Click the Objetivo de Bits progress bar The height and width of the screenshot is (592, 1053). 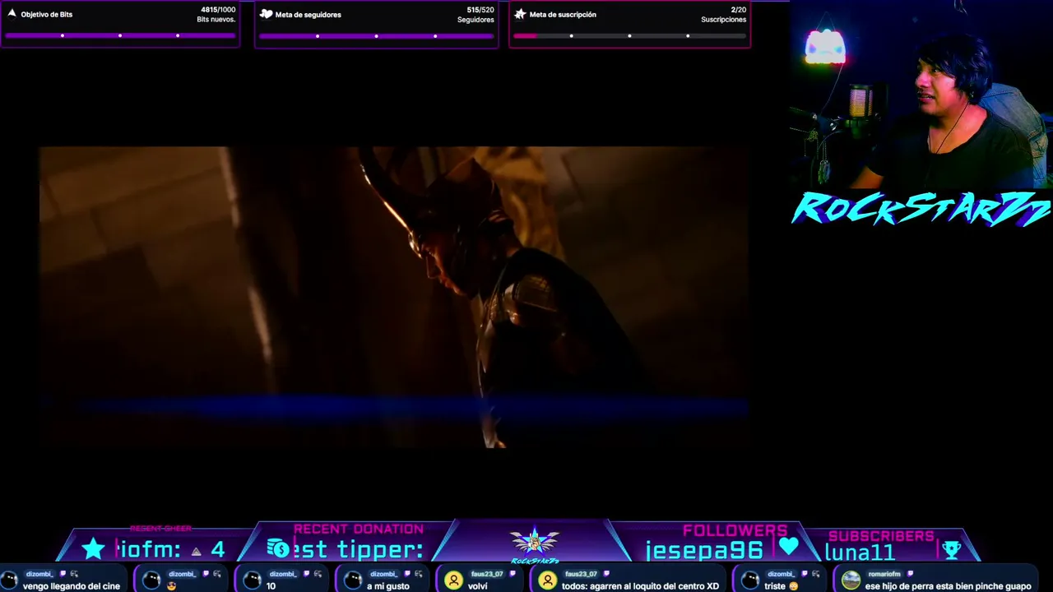120,35
